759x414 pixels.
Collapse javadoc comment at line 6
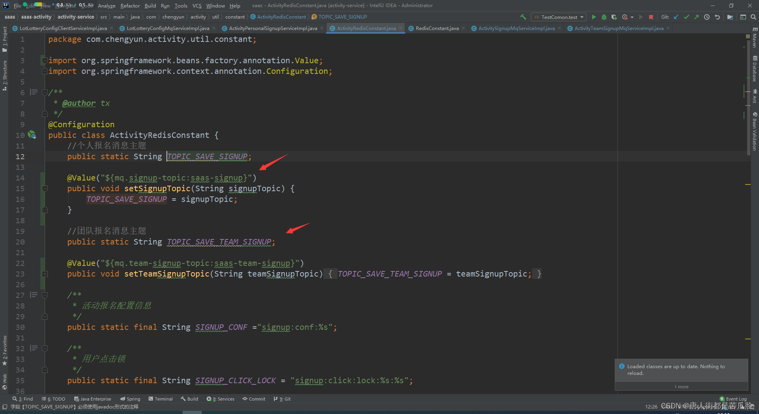click(x=45, y=92)
